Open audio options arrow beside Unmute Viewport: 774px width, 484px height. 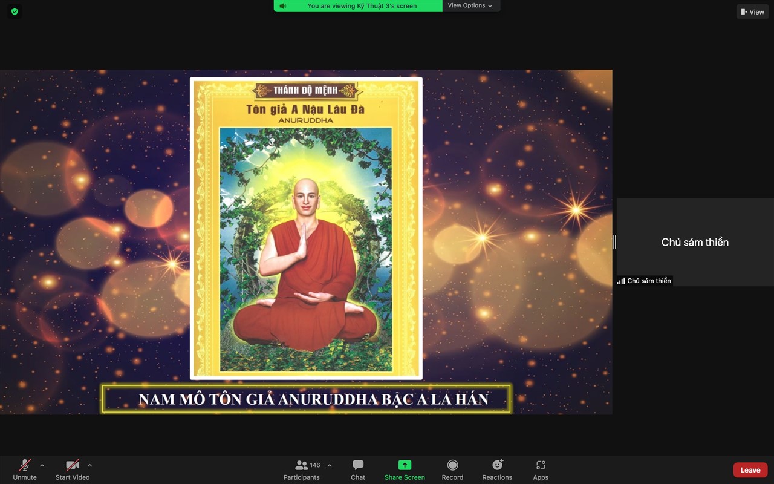click(42, 465)
